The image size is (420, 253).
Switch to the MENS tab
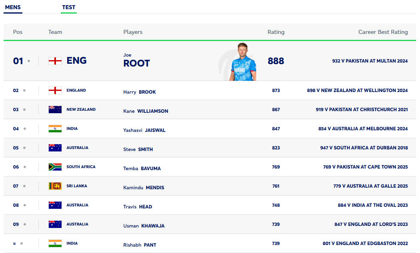point(13,7)
